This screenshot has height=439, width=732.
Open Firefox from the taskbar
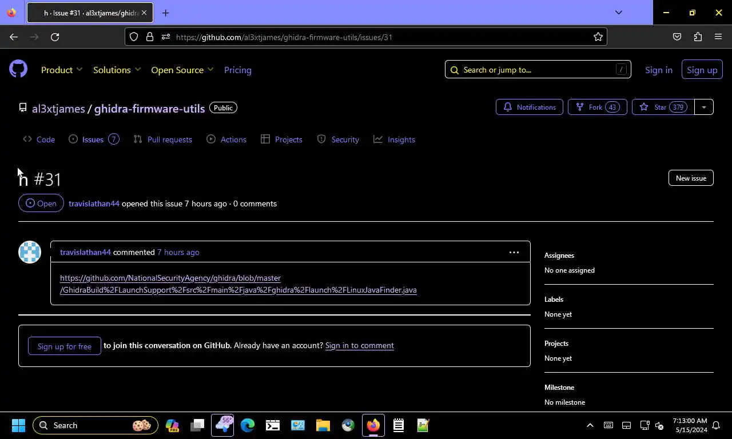coord(373,425)
